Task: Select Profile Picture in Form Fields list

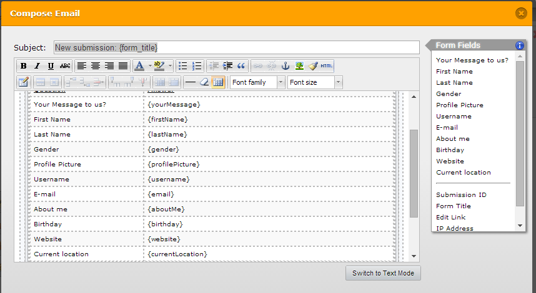Action: (x=460, y=105)
